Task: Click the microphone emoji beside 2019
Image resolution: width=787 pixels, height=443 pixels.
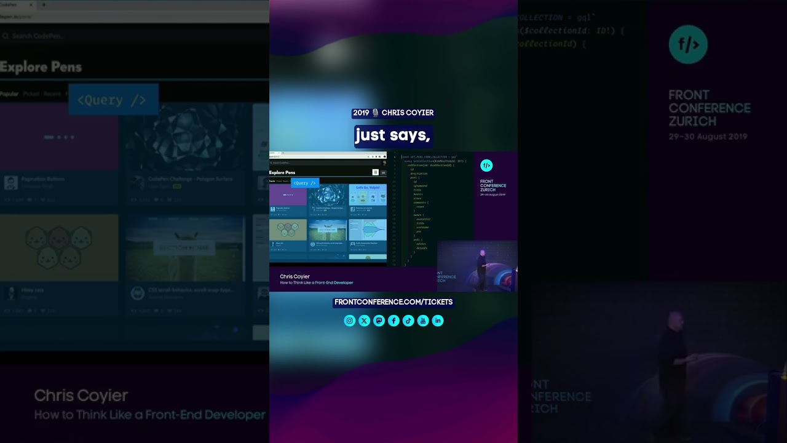Action: pyautogui.click(x=375, y=113)
